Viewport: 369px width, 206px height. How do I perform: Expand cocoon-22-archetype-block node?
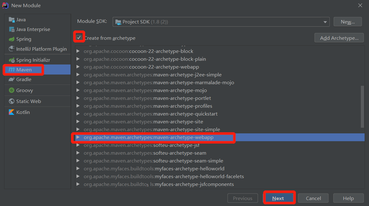[x=78, y=51]
